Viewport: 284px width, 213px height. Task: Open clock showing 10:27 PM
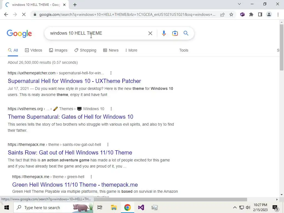(x=260, y=207)
